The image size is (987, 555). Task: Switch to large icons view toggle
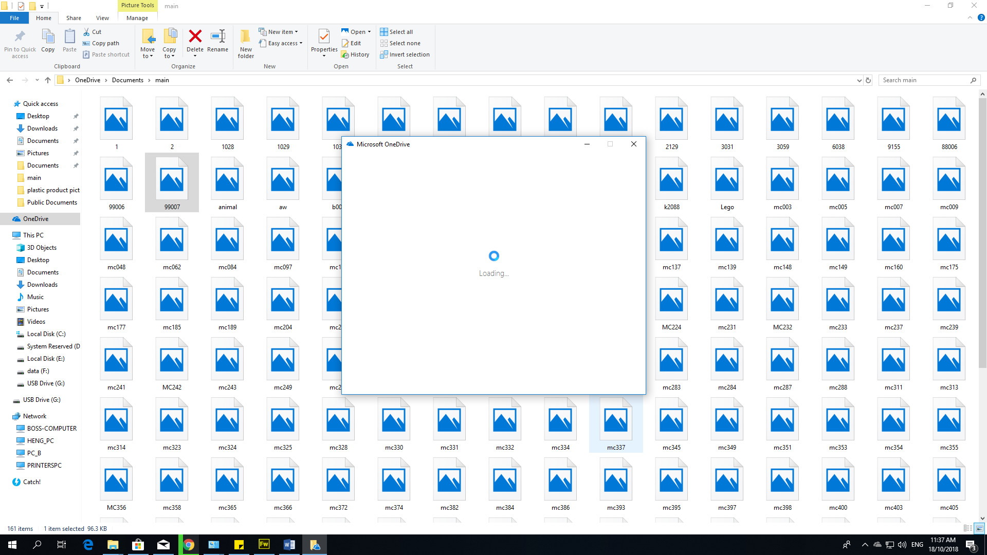[x=979, y=528]
